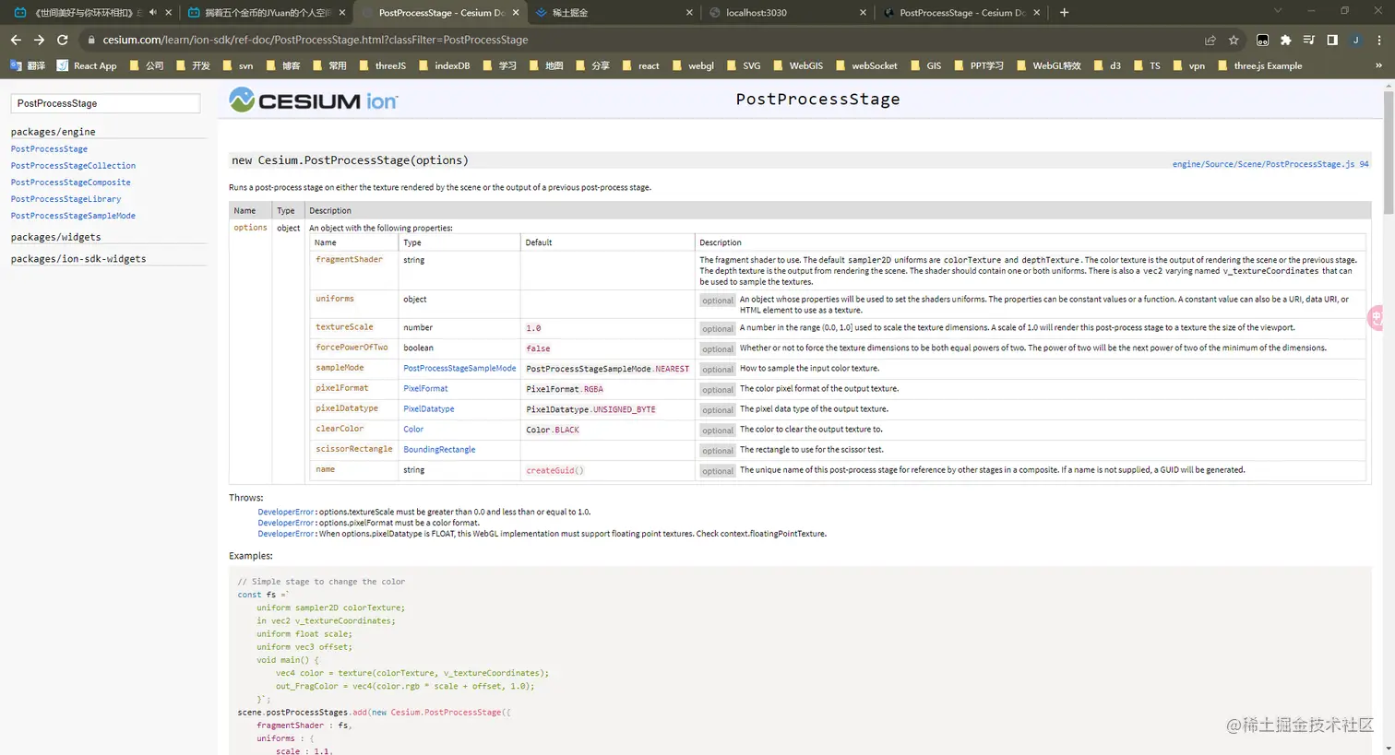Screen dimensions: 1395x755
Task: Open the 公司 bookmark folder
Action: pyautogui.click(x=146, y=65)
